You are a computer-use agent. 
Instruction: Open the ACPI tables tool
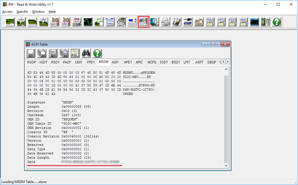[x=143, y=22]
